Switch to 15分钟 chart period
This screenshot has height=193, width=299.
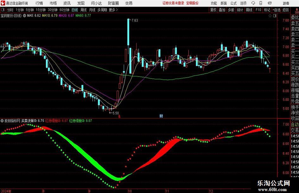[x=40, y=10]
